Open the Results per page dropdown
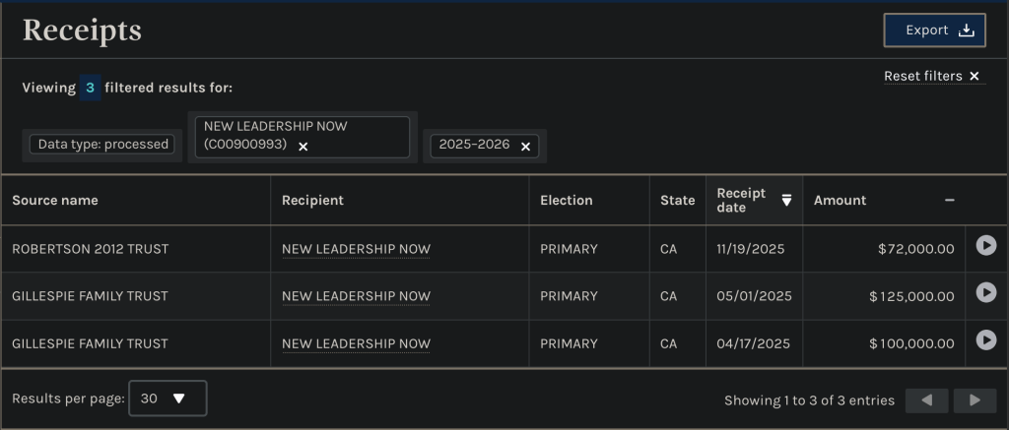Screen dimensions: 1009x430 pos(168,399)
